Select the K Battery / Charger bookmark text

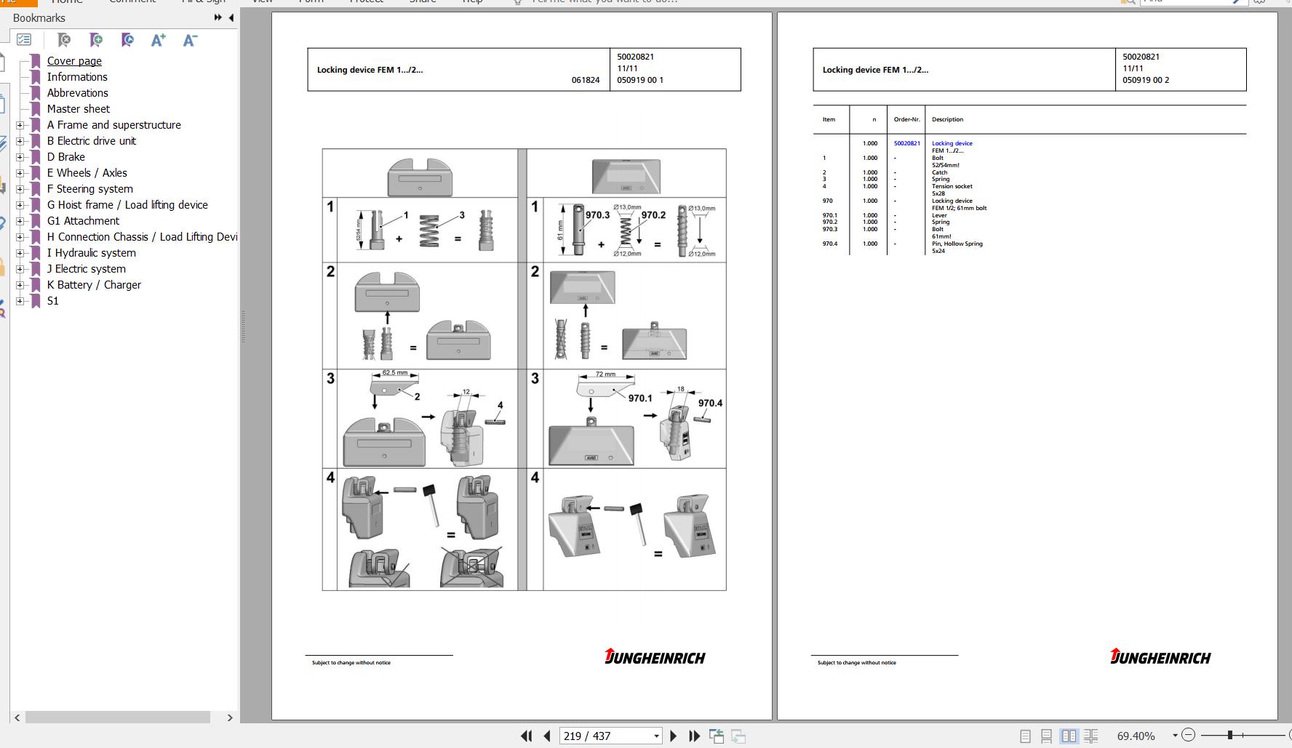point(95,285)
